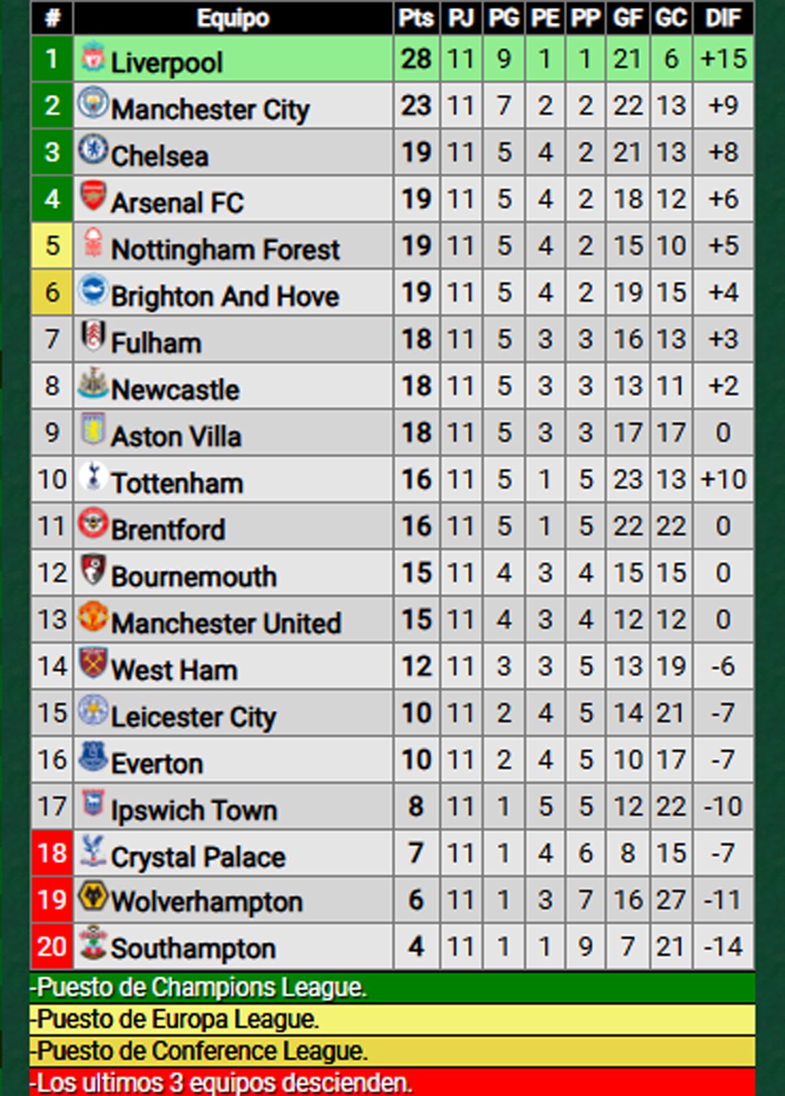Image resolution: width=785 pixels, height=1096 pixels.
Task: Click the green Puesto de Champions League legend
Action: (x=392, y=987)
